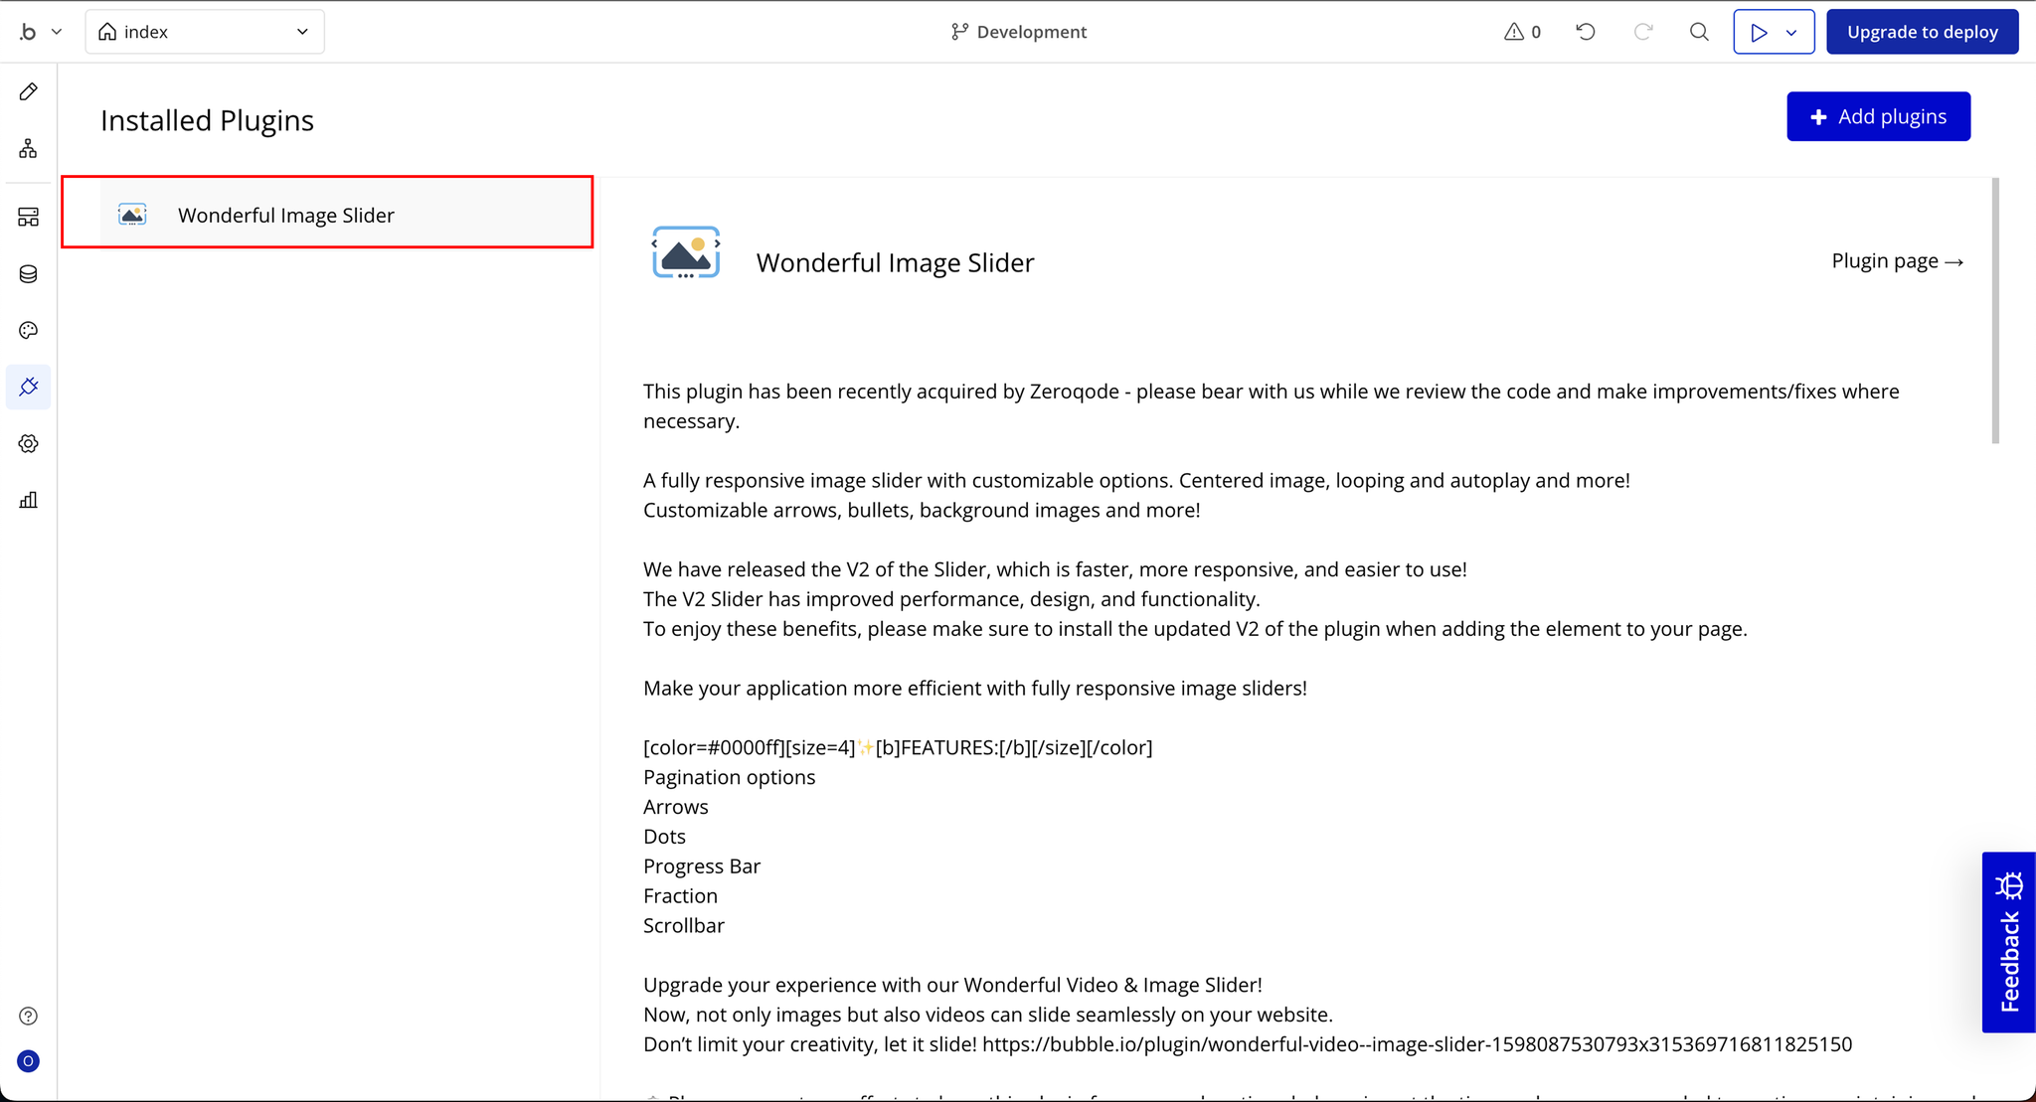
Task: Open the Styles palette icon
Action: [x=28, y=330]
